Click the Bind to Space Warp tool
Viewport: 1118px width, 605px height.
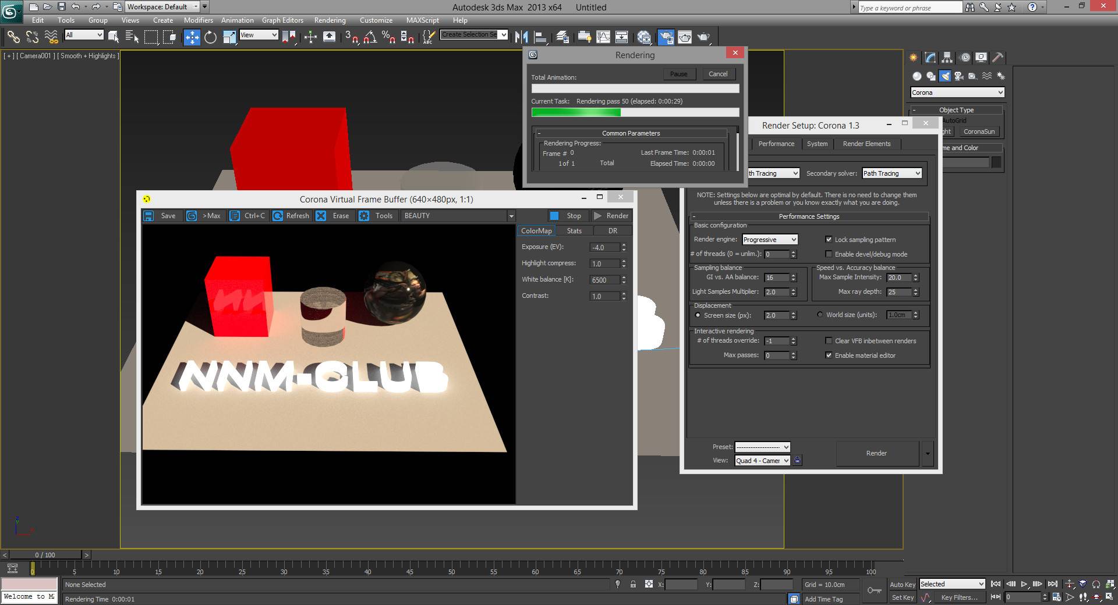point(51,37)
